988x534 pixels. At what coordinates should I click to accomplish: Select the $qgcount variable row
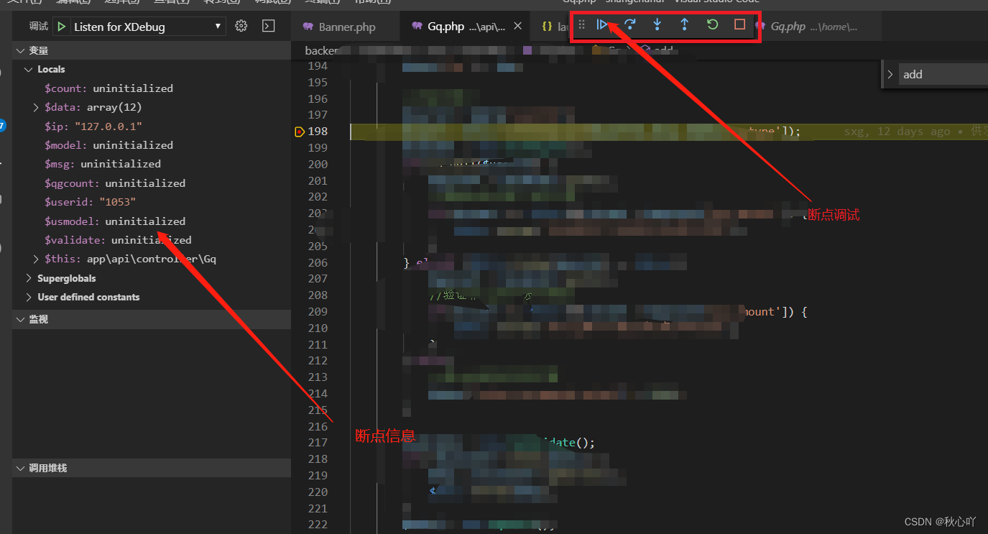point(152,183)
